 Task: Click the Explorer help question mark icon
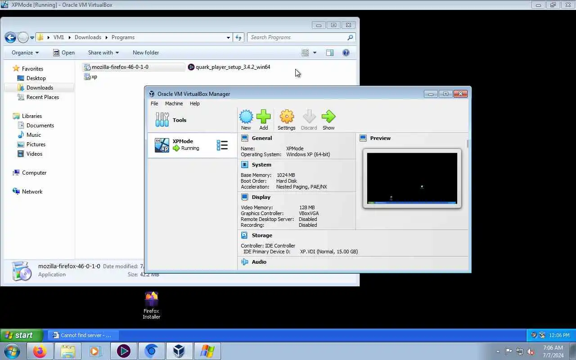[346, 53]
